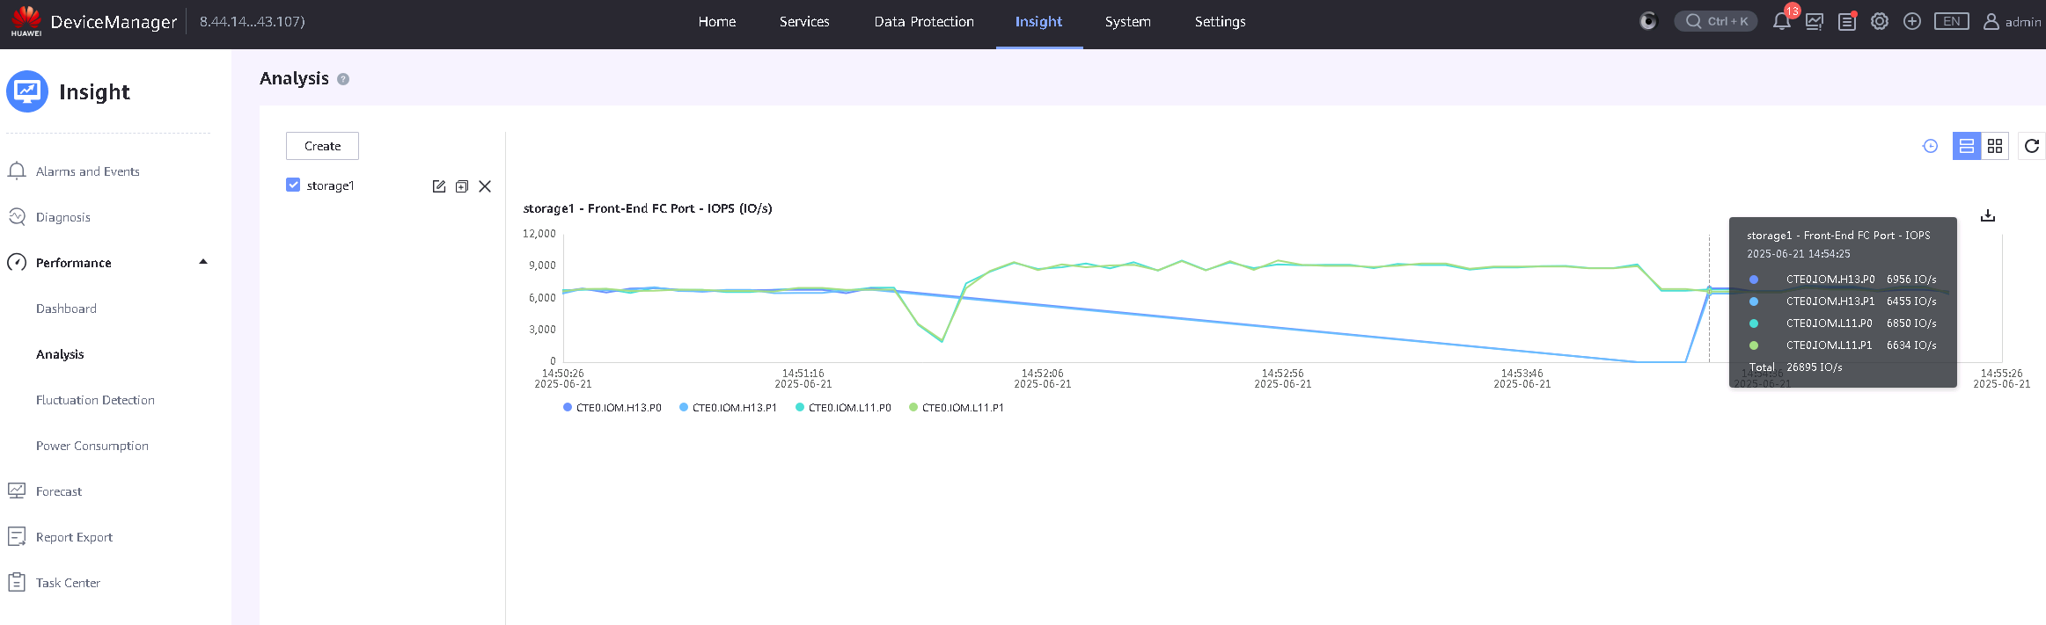Click the Insight module icon in sidebar
This screenshot has width=2046, height=625.
tap(27, 91)
